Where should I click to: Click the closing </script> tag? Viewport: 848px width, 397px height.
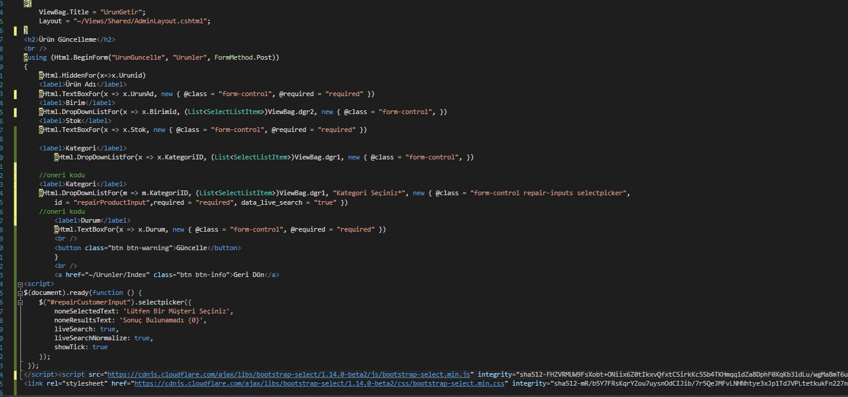coord(40,374)
